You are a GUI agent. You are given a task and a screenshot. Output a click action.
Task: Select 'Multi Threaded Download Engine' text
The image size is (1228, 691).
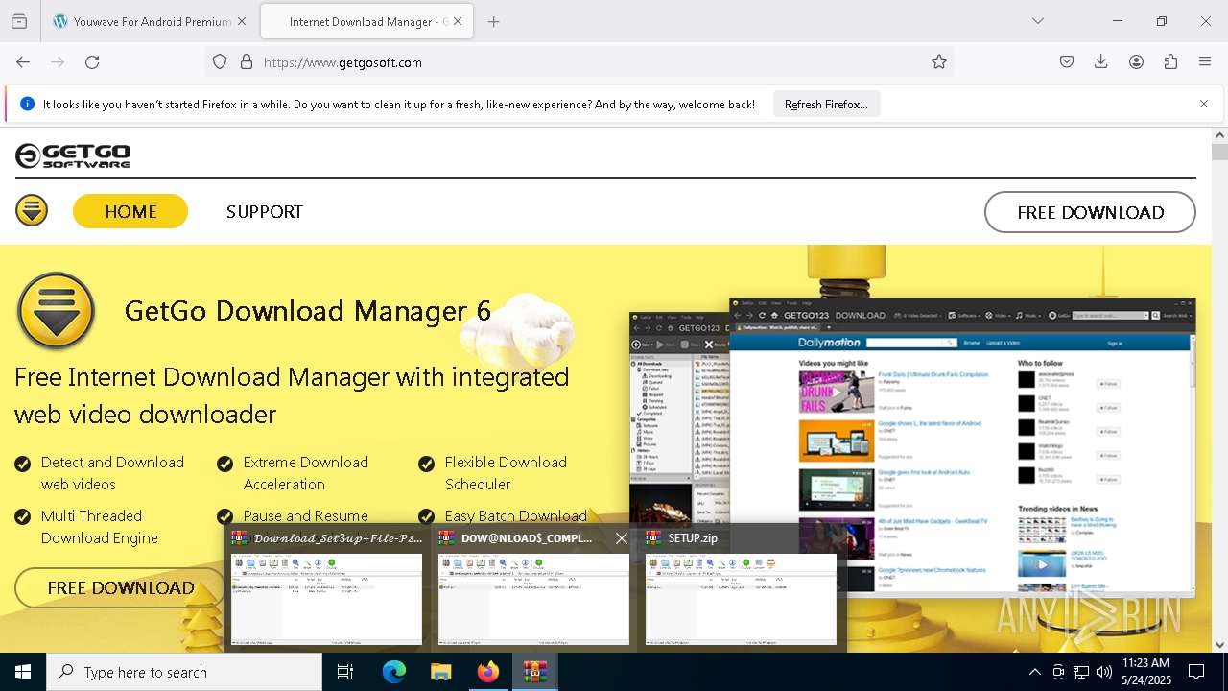pos(99,527)
